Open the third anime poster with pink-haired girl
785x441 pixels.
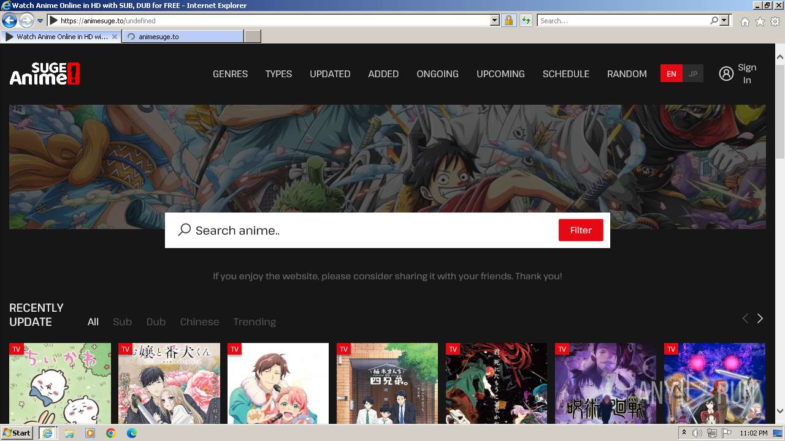click(278, 383)
